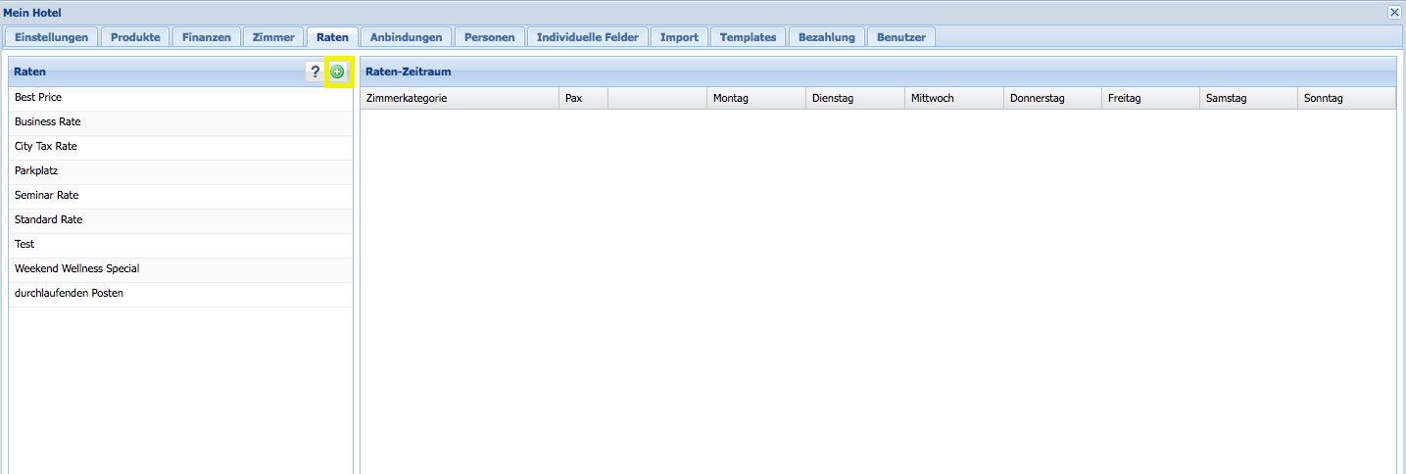Open the Raten help question mark
This screenshot has width=1406, height=474.
coord(315,71)
